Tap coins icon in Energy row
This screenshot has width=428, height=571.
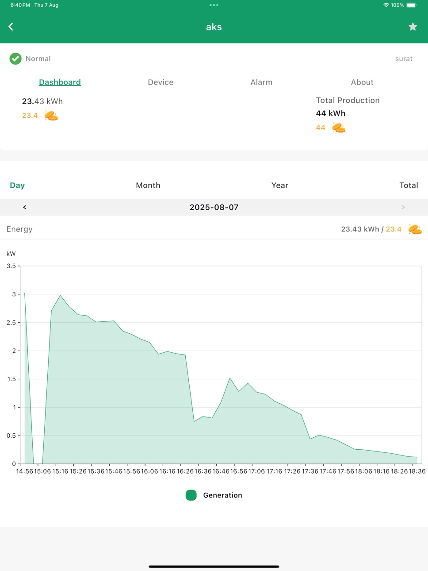coord(415,229)
